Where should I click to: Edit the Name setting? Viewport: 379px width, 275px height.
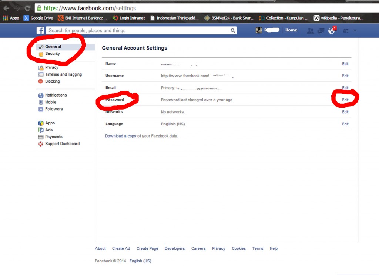point(345,64)
